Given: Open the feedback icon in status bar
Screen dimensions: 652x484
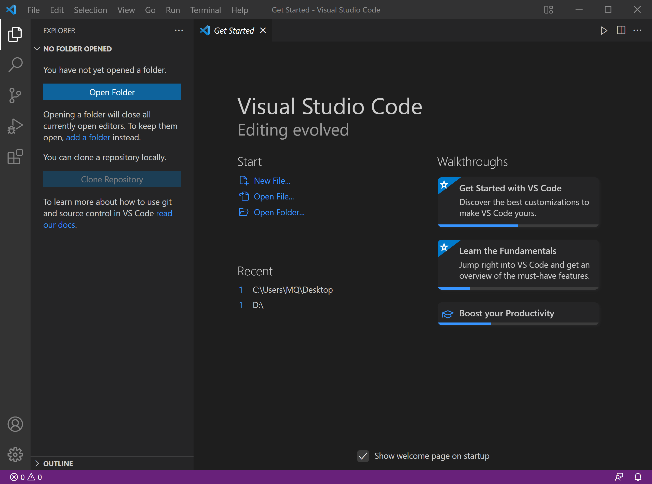Looking at the screenshot, I should (x=619, y=477).
